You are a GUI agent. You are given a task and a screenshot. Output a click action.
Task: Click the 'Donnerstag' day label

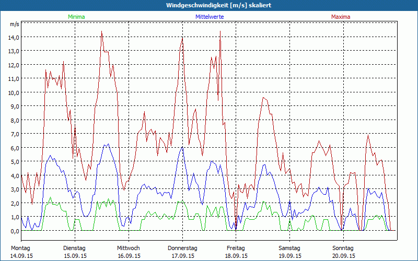[182, 248]
